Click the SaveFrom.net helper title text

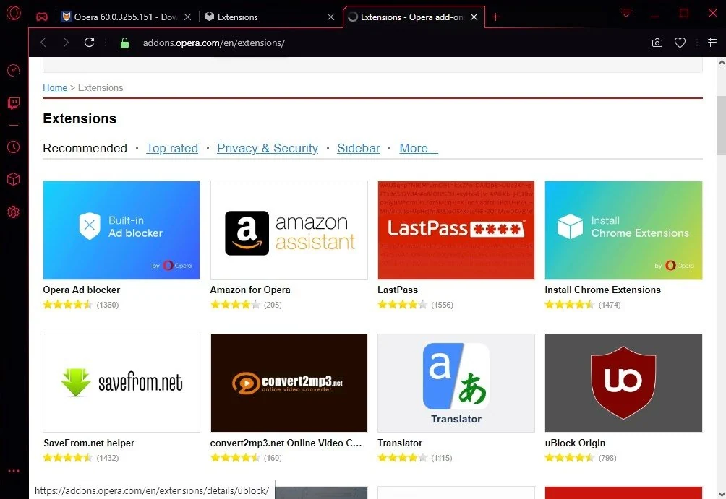[x=89, y=443]
